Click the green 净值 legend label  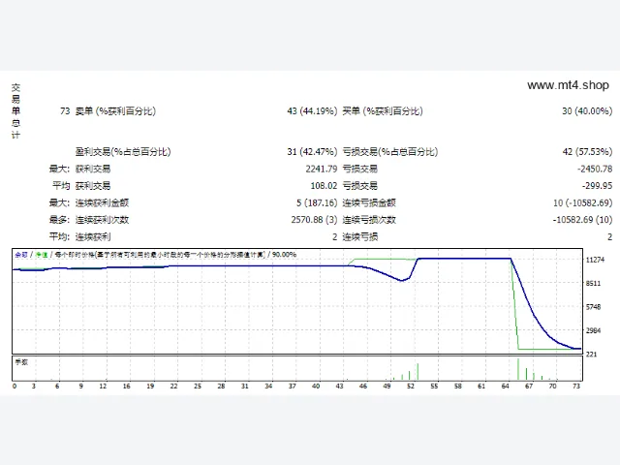tap(41, 255)
